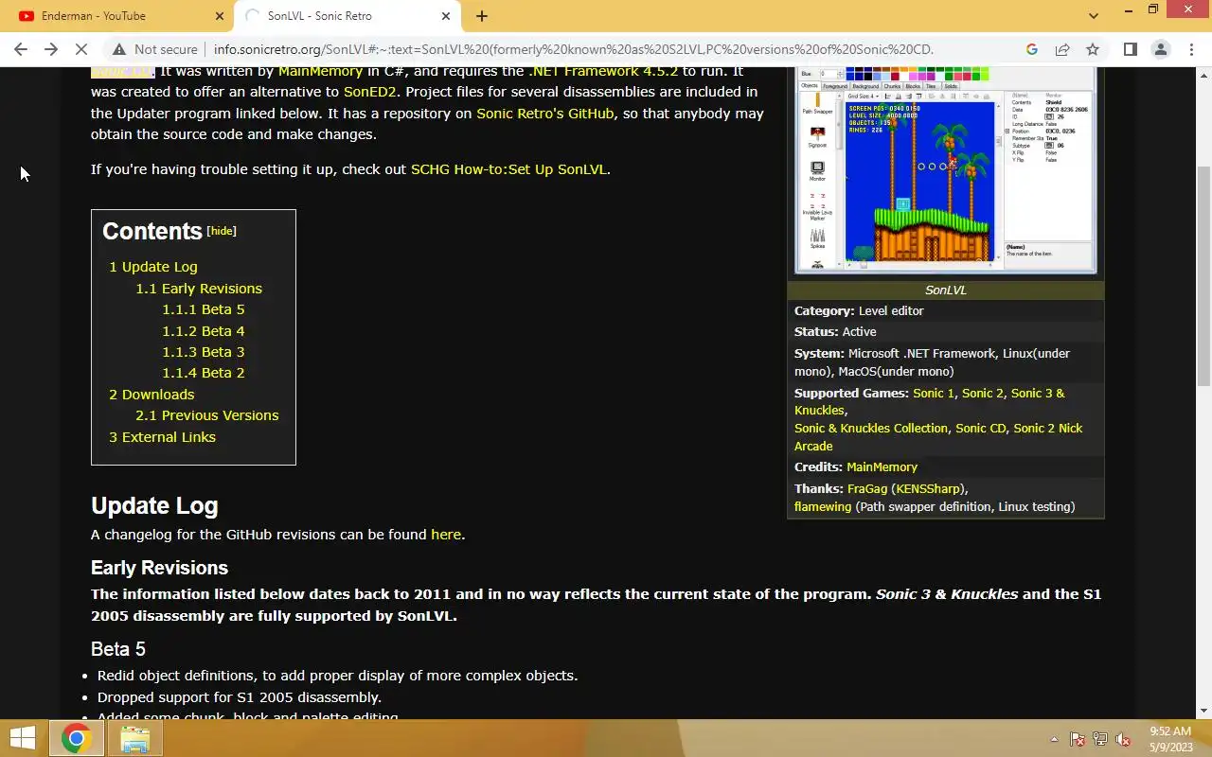The image size is (1212, 757).
Task: Open the Sonic 2 supported game link
Action: point(983,393)
